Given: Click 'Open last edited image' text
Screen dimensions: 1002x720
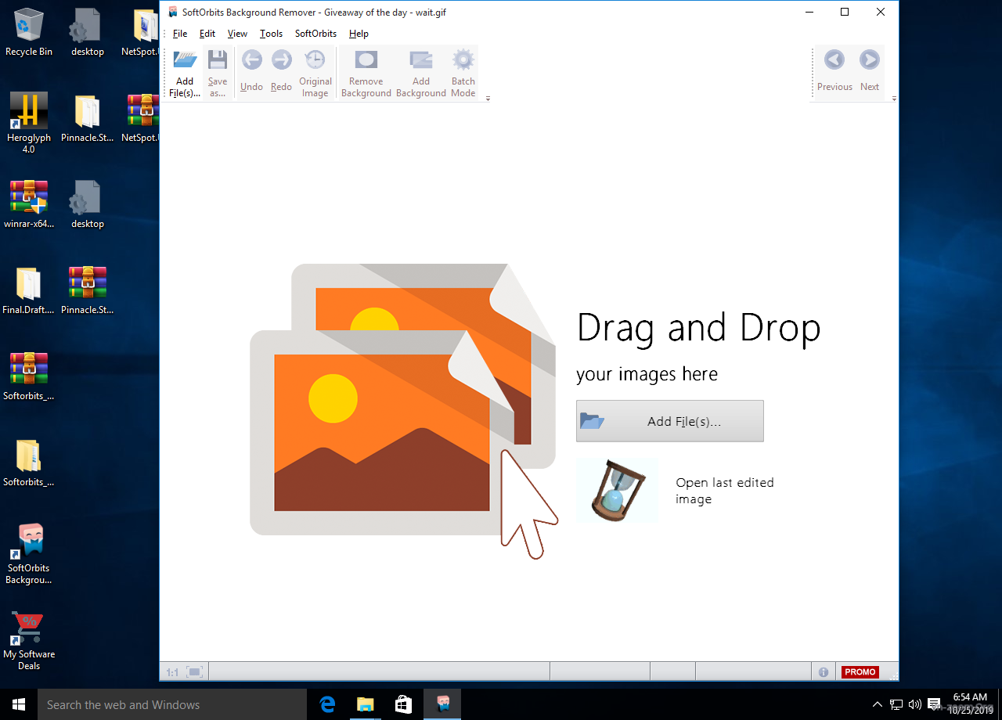Looking at the screenshot, I should (x=725, y=491).
